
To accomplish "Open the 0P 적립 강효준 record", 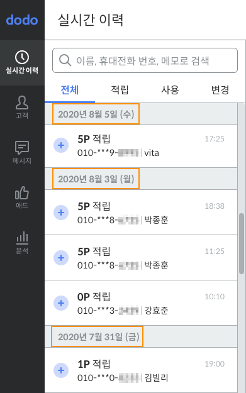I will 141,303.
